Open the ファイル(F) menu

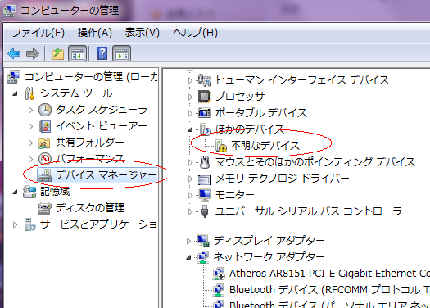coord(38,33)
